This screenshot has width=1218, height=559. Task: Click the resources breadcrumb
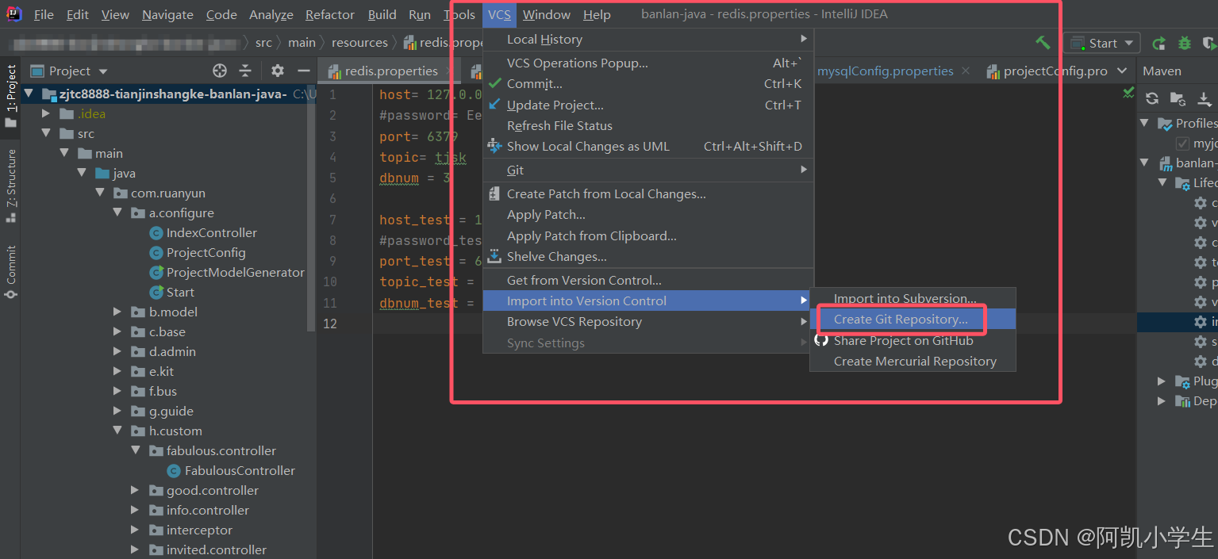click(359, 43)
